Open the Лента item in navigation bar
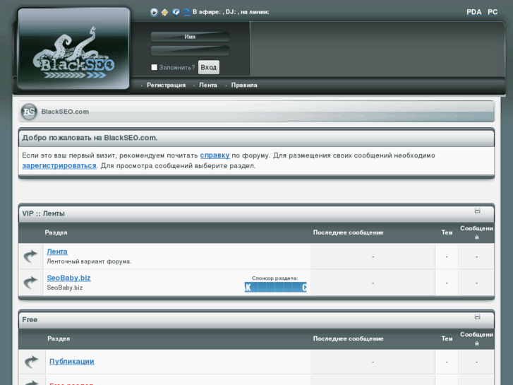513x385 pixels. tap(208, 85)
